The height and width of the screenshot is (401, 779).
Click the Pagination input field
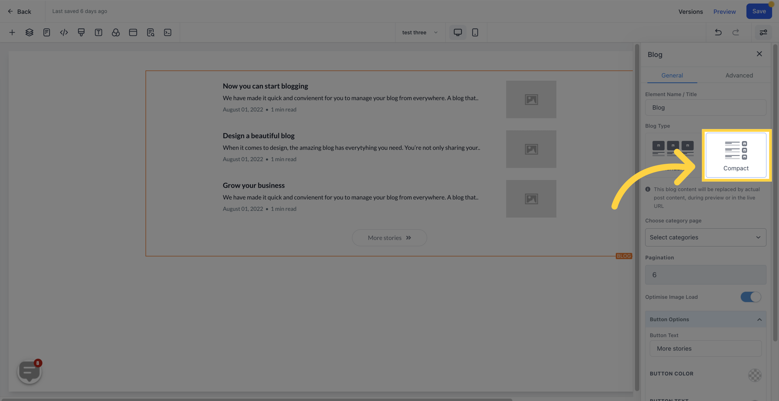pos(706,274)
